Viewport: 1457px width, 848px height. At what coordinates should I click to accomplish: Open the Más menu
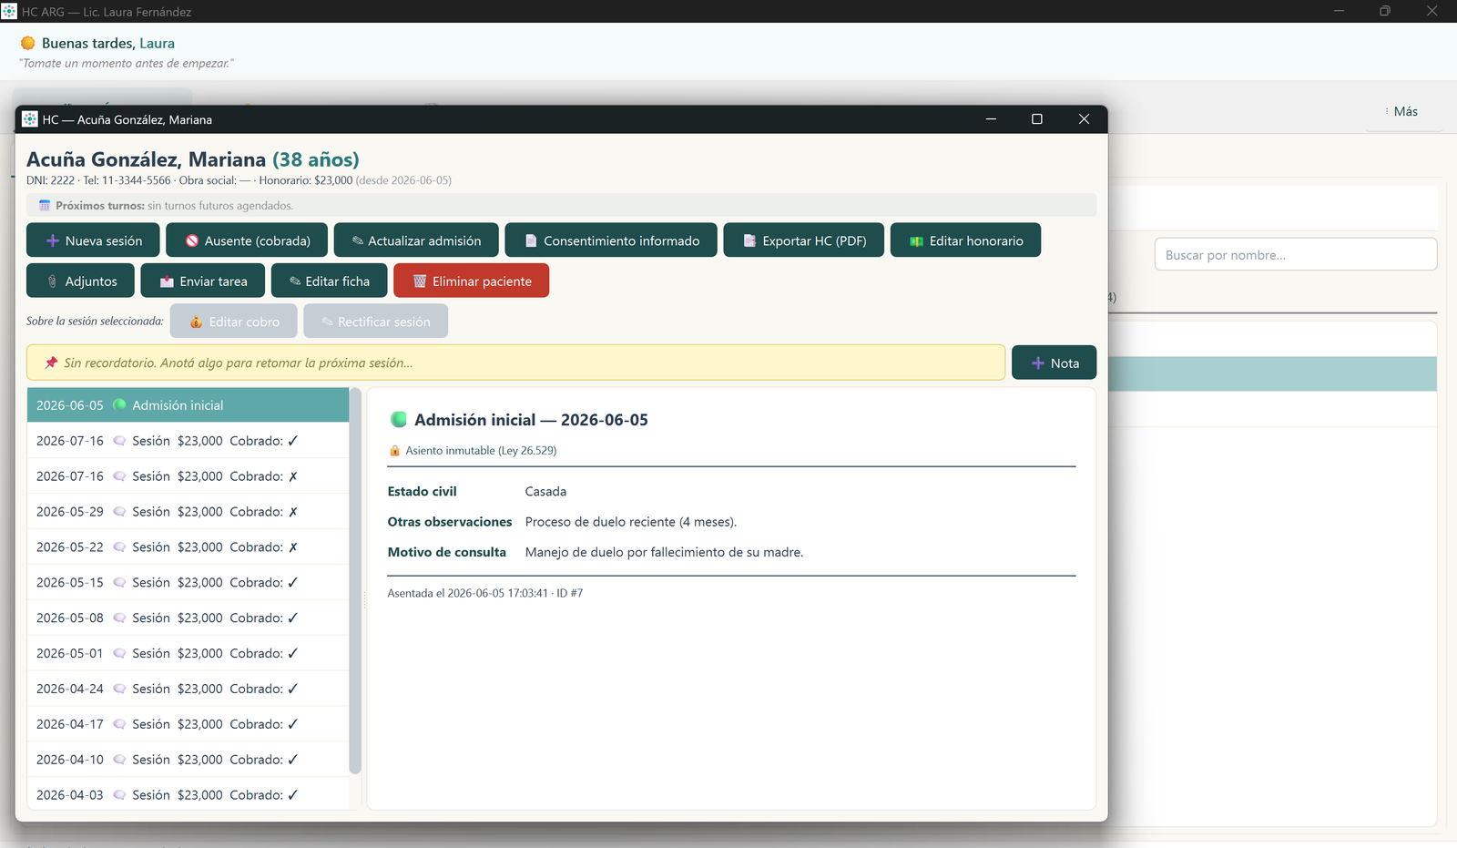[x=1404, y=111]
